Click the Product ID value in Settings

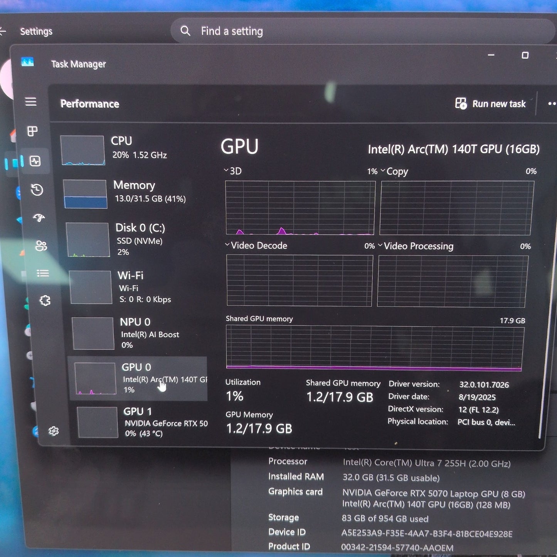397,547
